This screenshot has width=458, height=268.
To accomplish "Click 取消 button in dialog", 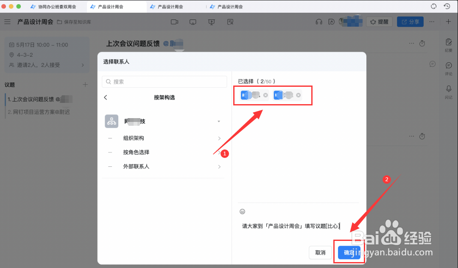I will [321, 252].
